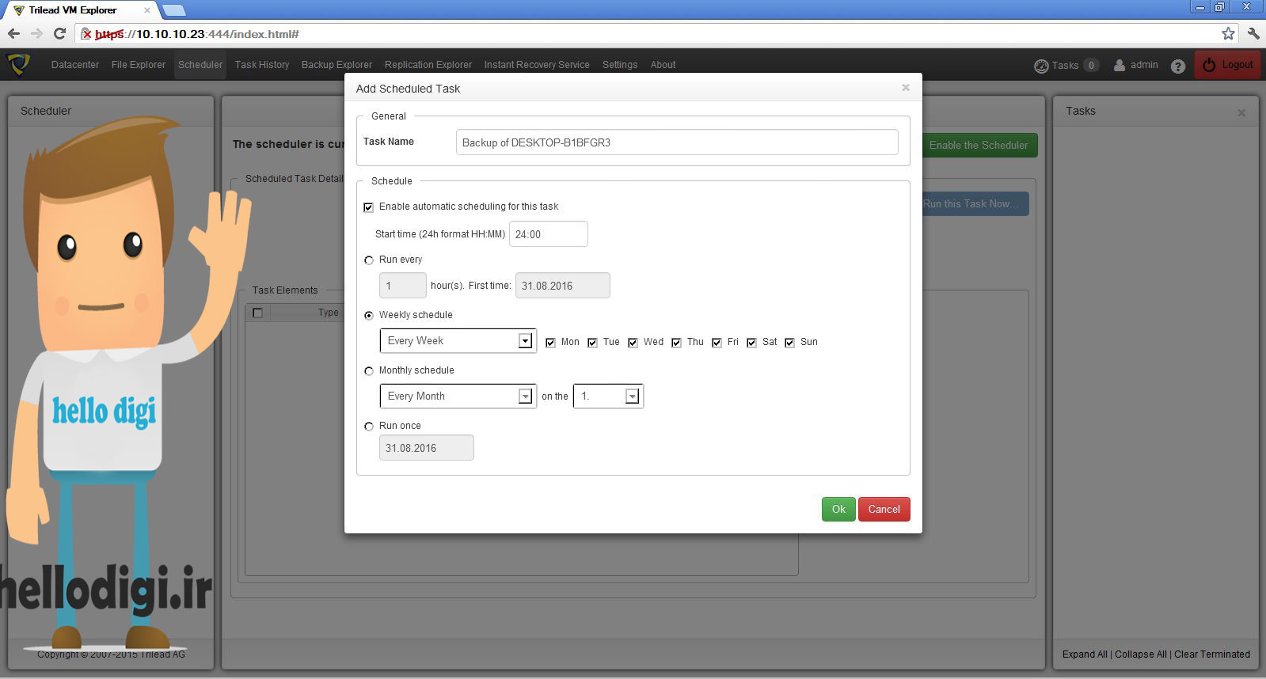Click the Trilead shield logo icon
The image size is (1266, 679).
[x=18, y=64]
